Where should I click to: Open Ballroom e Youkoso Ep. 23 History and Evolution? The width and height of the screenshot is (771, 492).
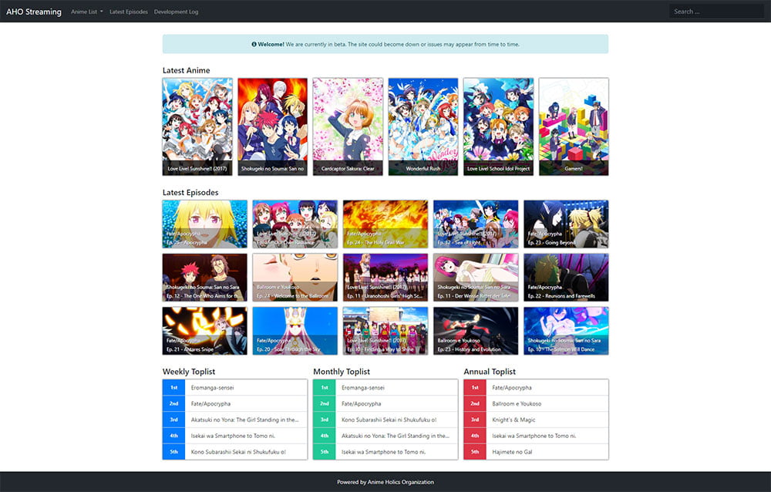click(x=476, y=330)
